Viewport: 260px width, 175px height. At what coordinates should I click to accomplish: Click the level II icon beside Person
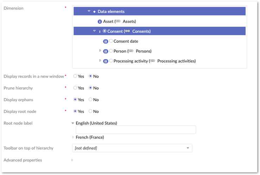click(105, 51)
